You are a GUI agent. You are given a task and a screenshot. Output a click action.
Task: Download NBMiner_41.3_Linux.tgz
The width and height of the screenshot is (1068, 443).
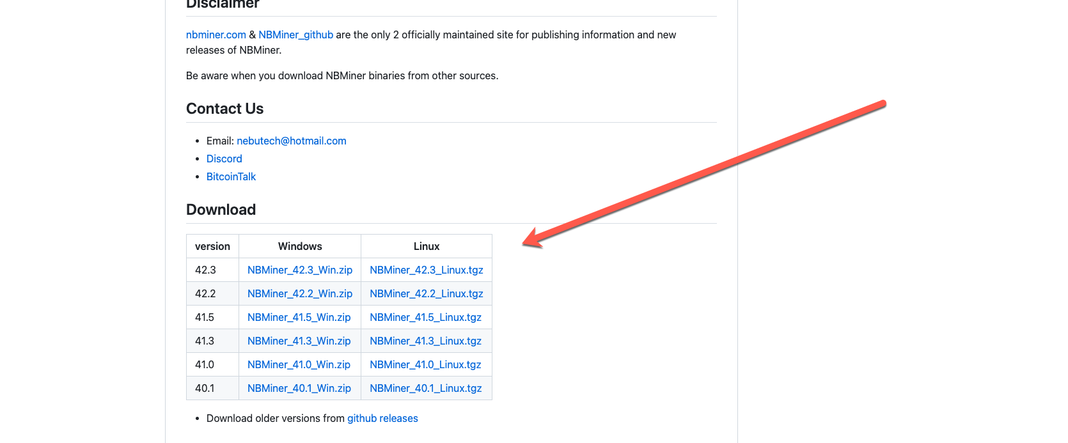[425, 341]
